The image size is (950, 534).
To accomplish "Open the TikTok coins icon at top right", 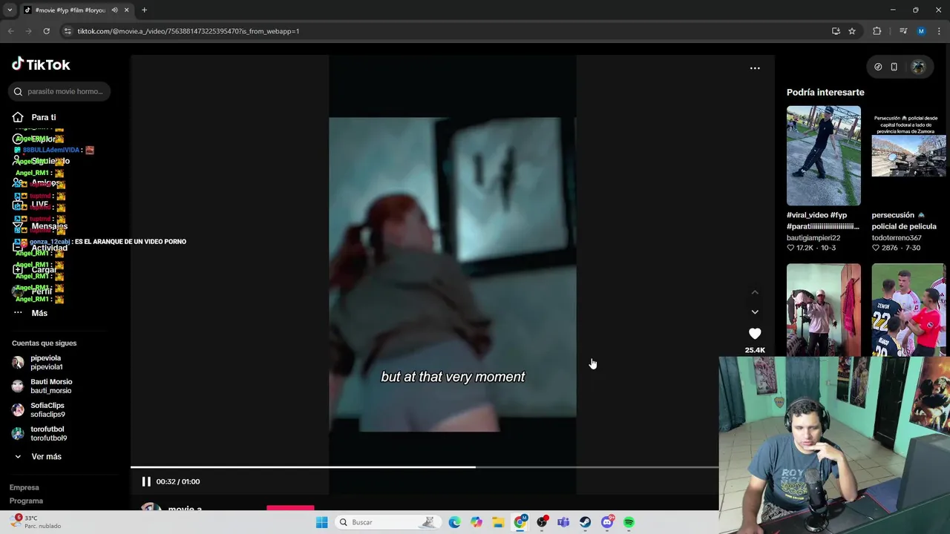I will 878,67.
